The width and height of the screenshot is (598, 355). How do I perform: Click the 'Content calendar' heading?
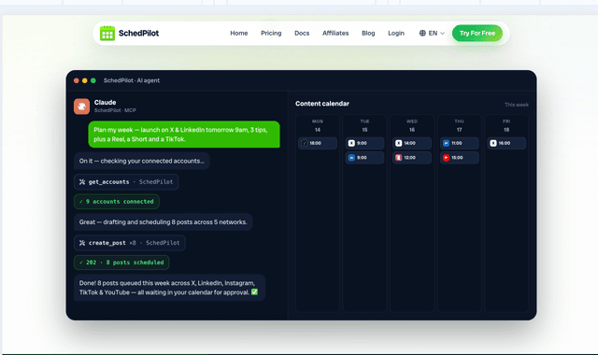pos(321,104)
